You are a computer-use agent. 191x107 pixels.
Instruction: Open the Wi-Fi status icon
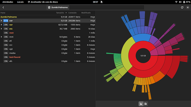pyautogui.click(x=176, y=2)
